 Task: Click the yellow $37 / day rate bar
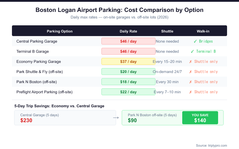coord(128,62)
